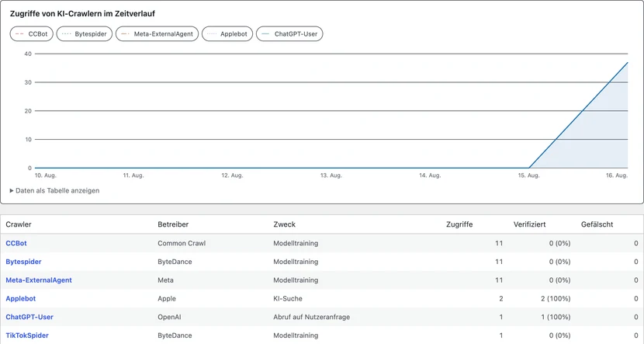644x344 pixels.
Task: Toggle the Bytespider legend series
Action: click(x=85, y=34)
